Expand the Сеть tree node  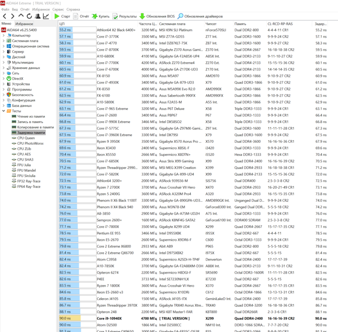tap(3, 73)
